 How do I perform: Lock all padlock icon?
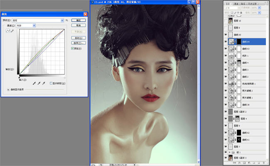click(x=241, y=12)
